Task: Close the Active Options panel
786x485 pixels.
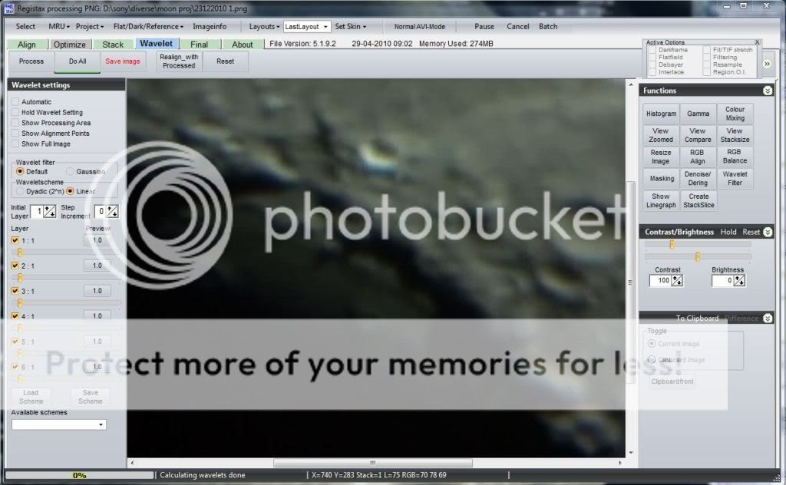Action: pyautogui.click(x=757, y=42)
